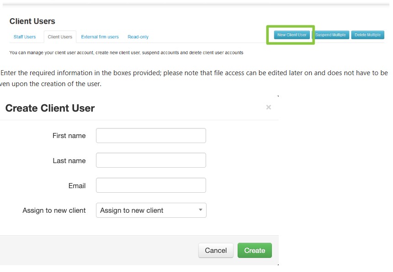Open the External firm users tab
The height and width of the screenshot is (272, 393).
tap(100, 37)
